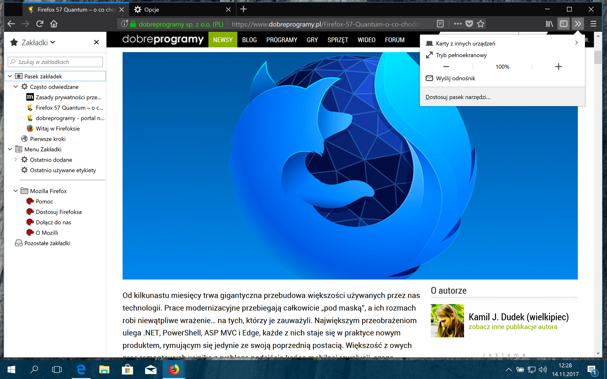The image size is (607, 379).
Task: Click the Home icon
Action: coord(54,23)
